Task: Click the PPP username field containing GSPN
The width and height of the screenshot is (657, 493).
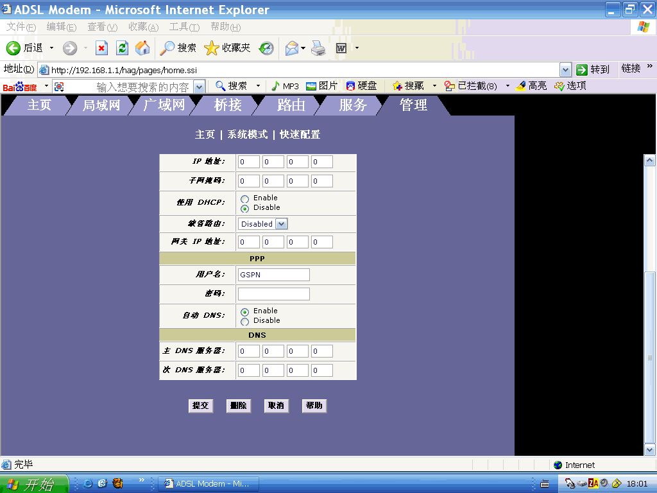Action: click(273, 275)
